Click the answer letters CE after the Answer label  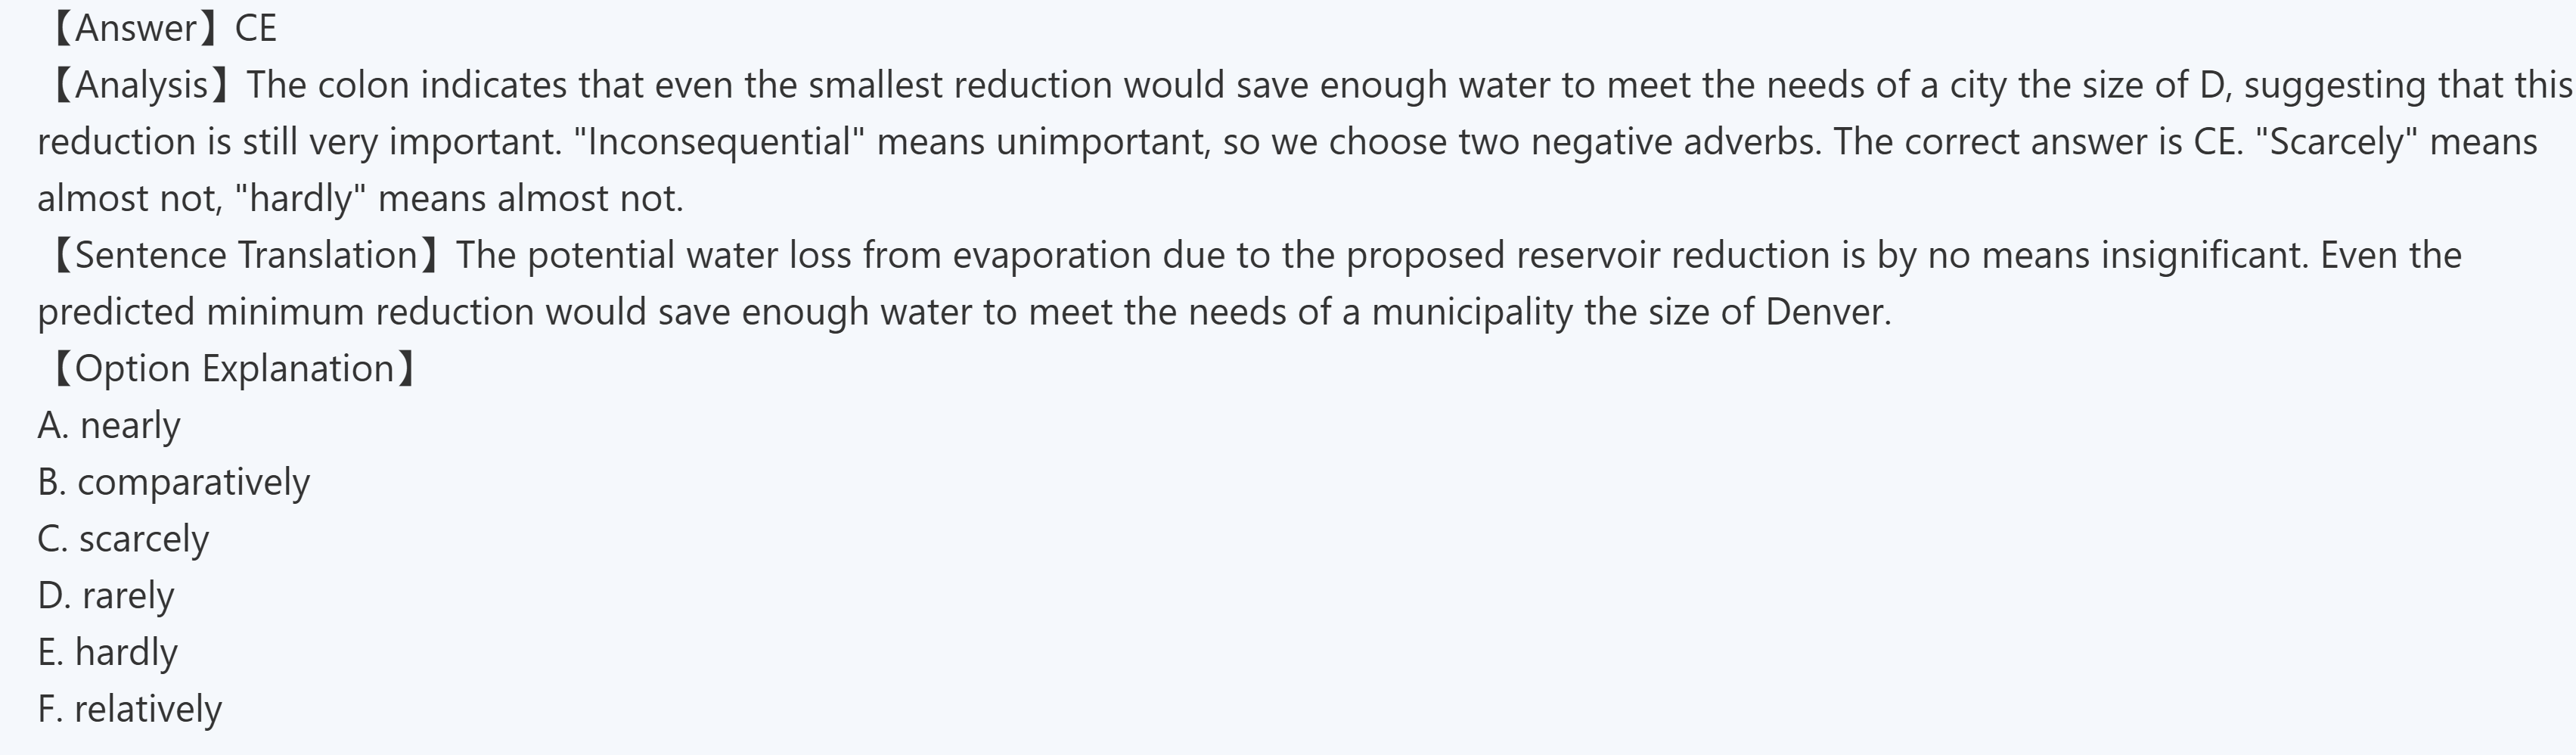[256, 29]
